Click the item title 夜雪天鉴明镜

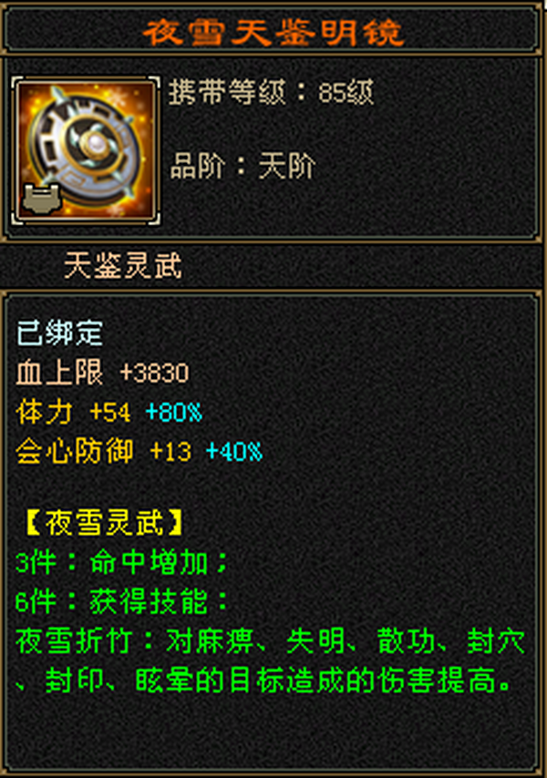tap(273, 33)
